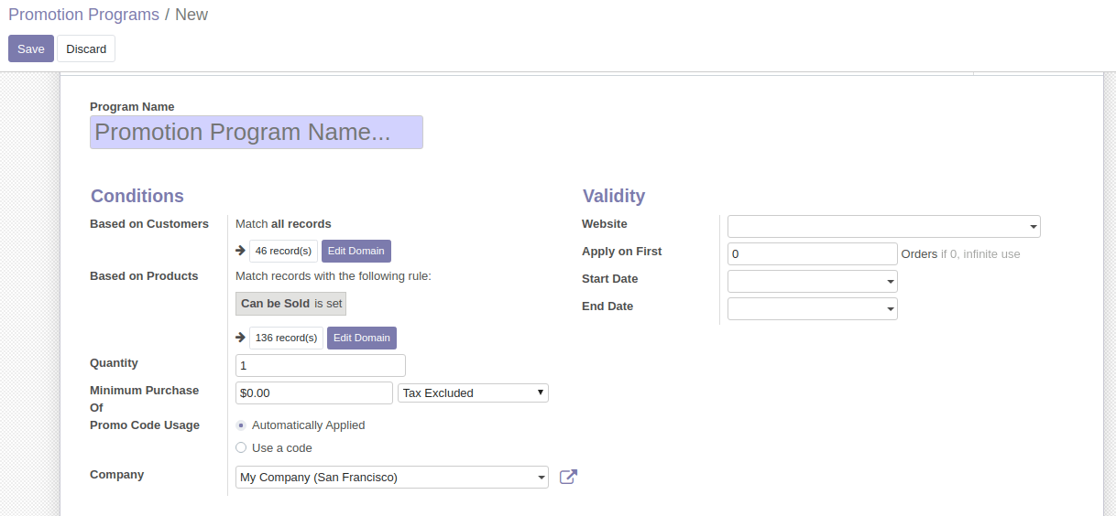Click the Can be Sold rule tag
Viewport: 1116px width, 516px height.
pos(291,304)
